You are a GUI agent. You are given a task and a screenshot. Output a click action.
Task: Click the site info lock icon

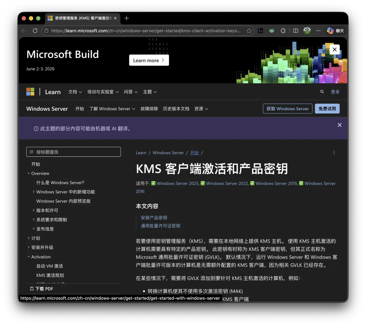coord(46,30)
